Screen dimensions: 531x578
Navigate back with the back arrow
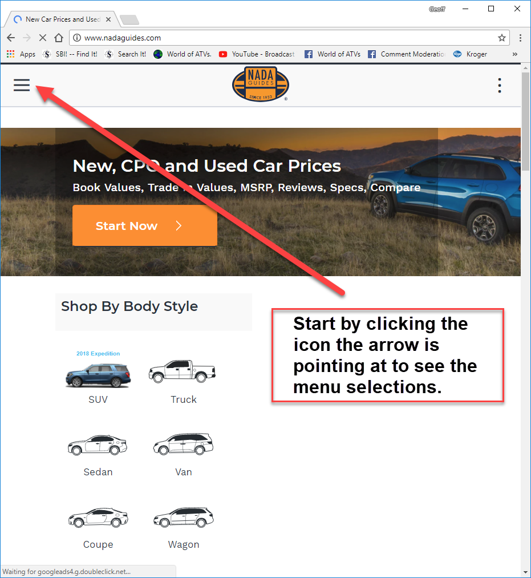(x=11, y=38)
